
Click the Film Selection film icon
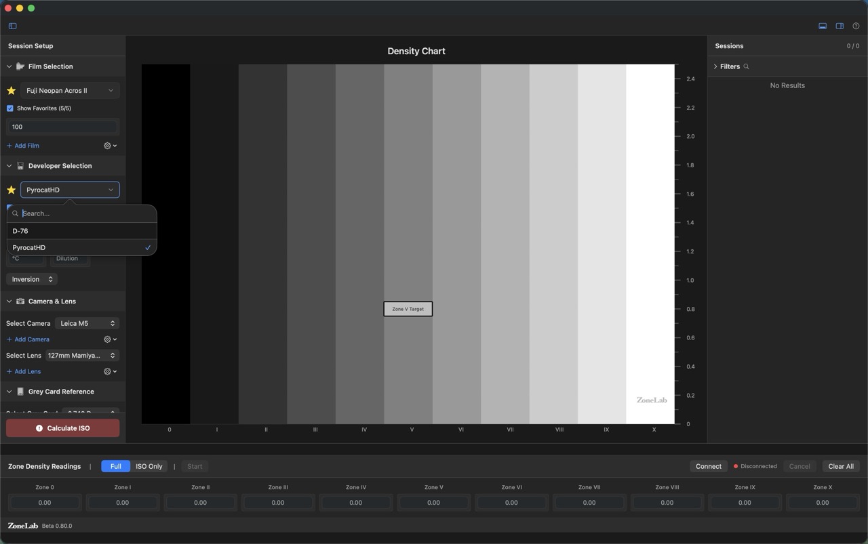pyautogui.click(x=20, y=66)
